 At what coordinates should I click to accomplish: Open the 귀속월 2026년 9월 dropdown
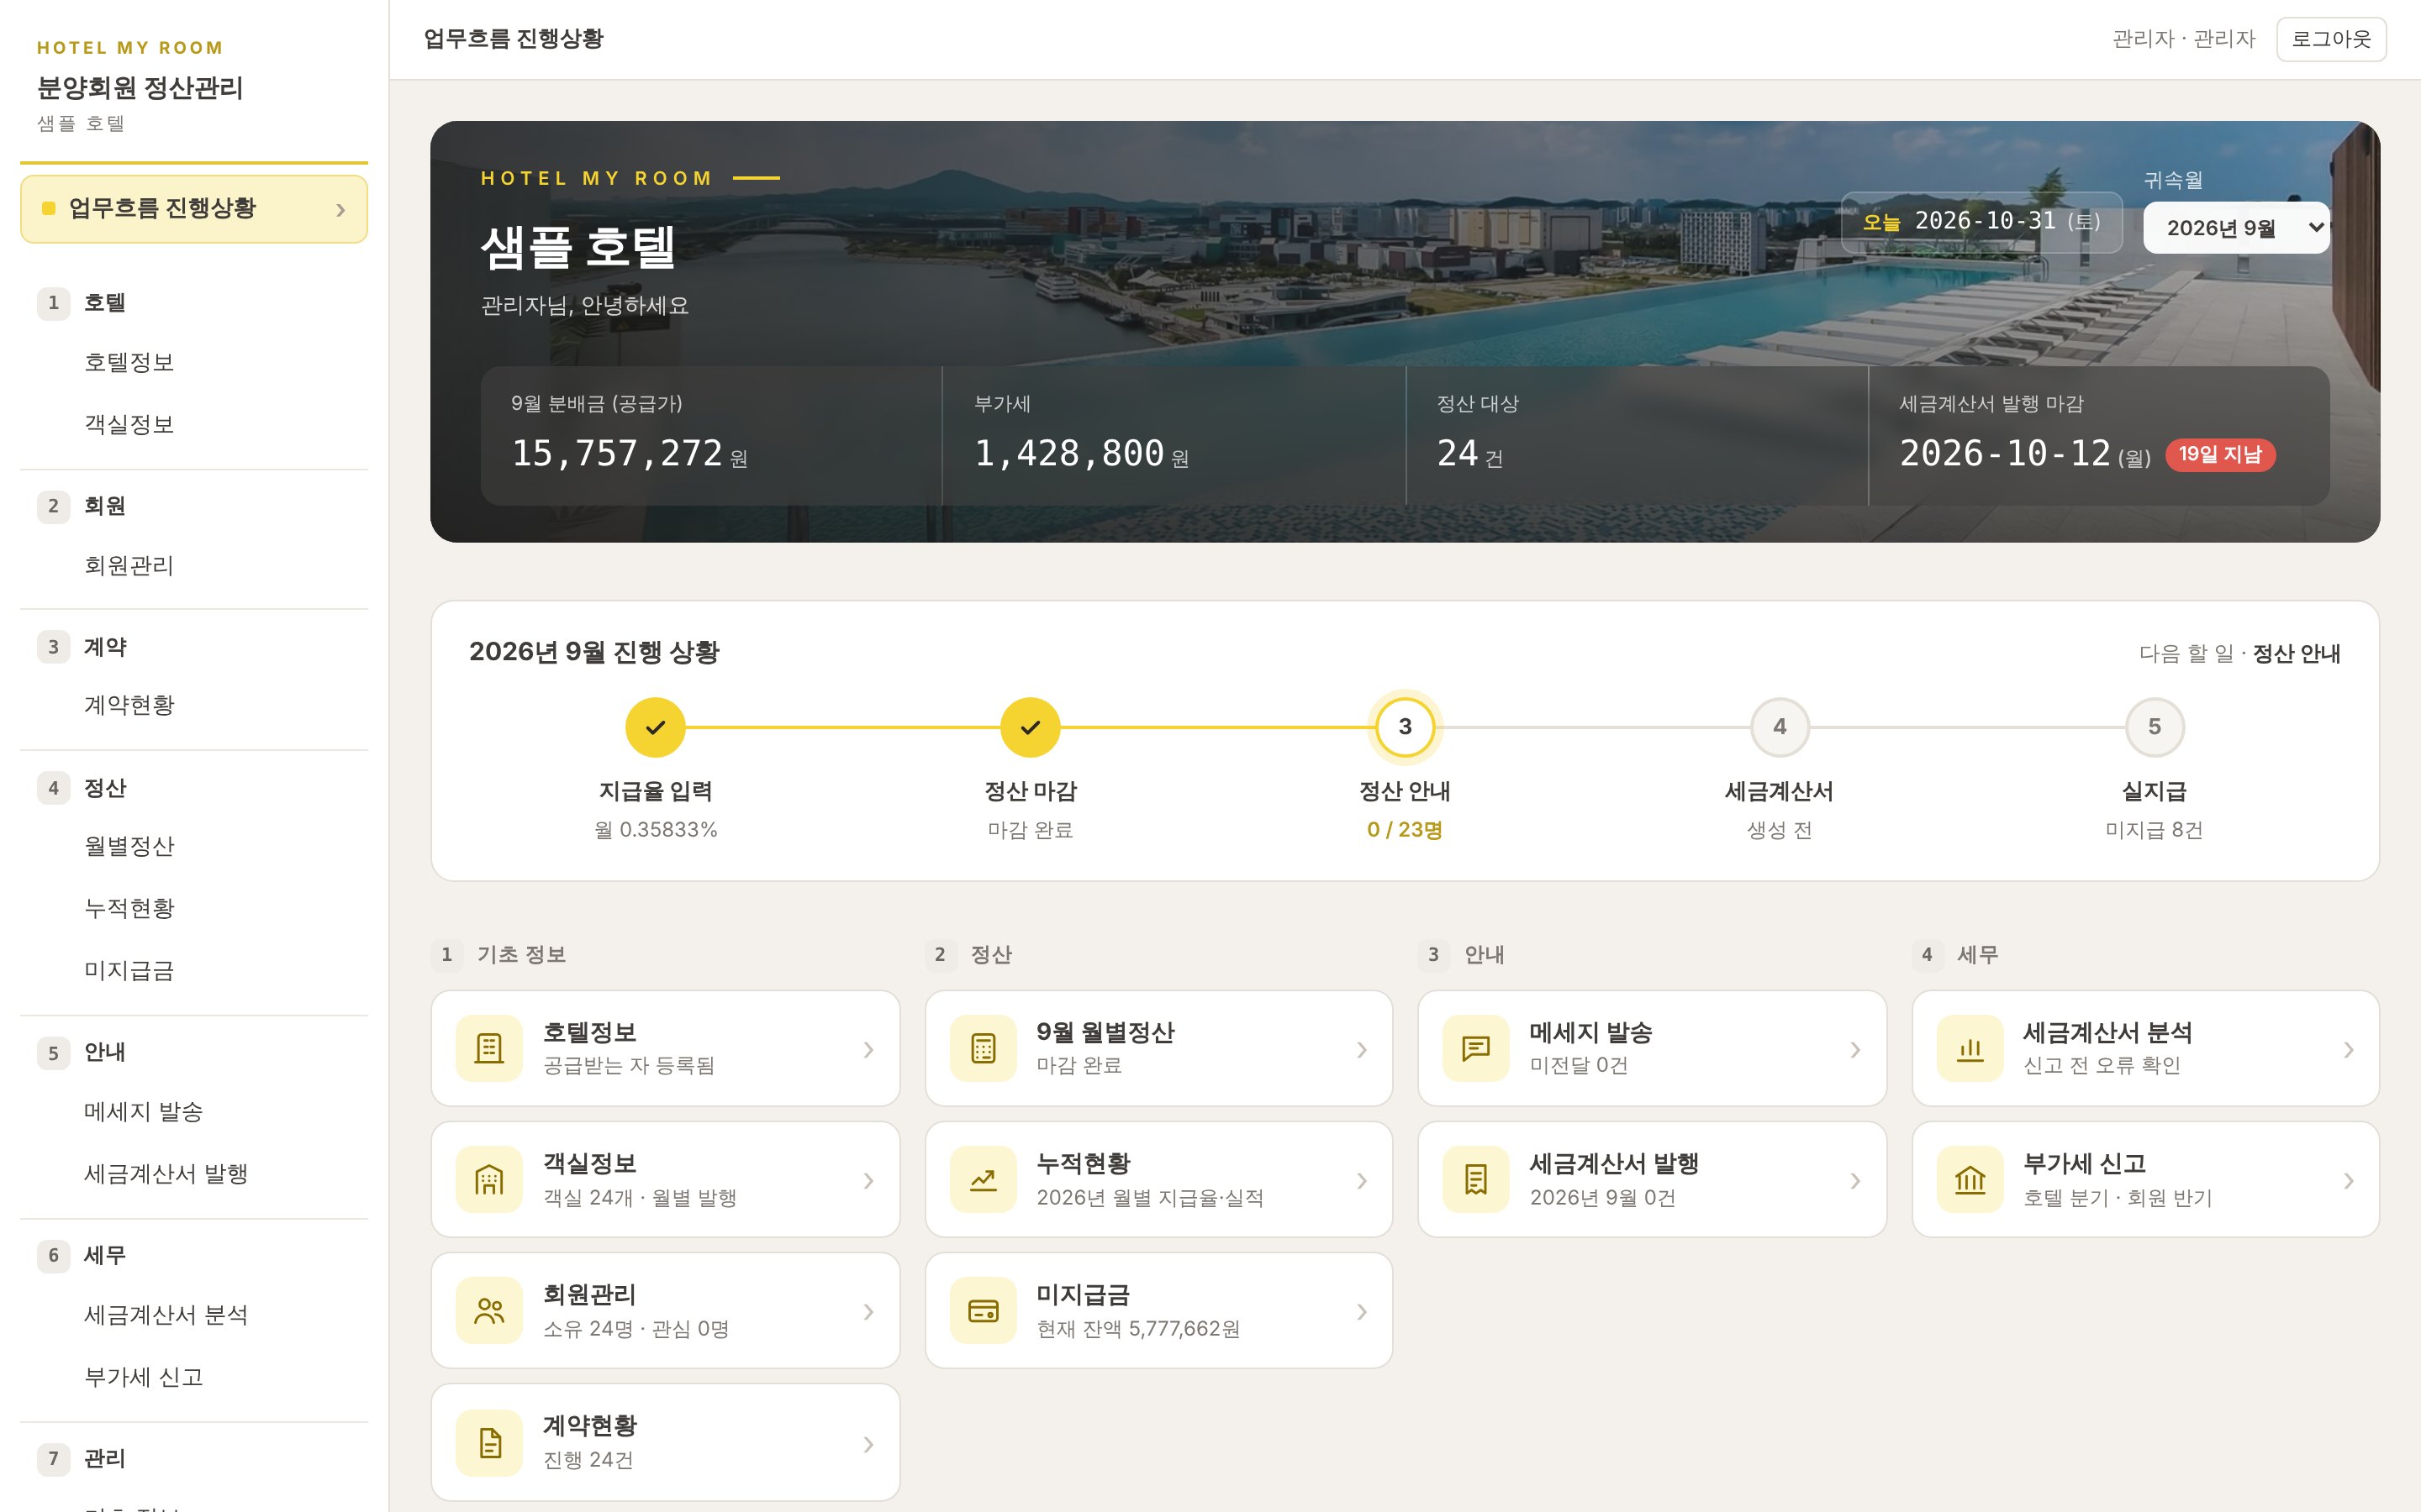pos(2237,228)
